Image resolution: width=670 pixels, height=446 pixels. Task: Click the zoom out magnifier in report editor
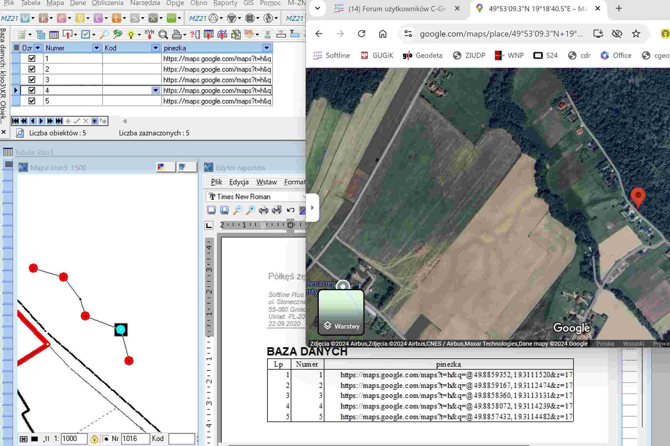pos(237,210)
